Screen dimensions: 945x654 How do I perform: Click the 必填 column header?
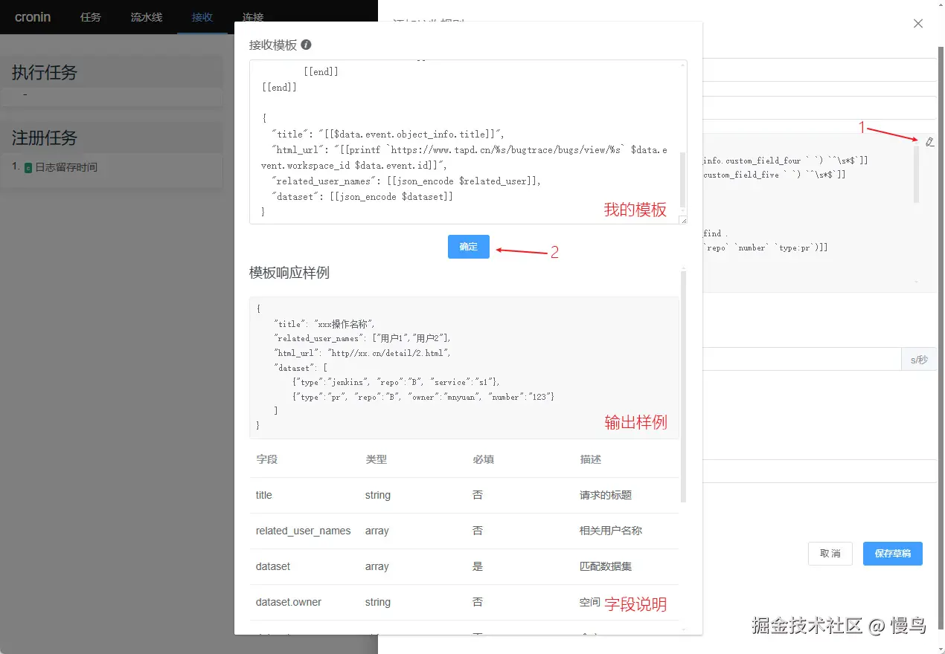pos(483,459)
